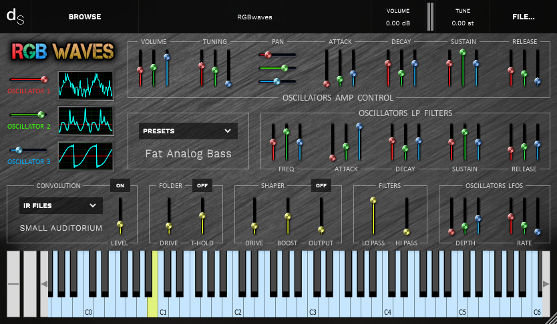Click the SMALL AUDITORIUM impulse name

coord(61,228)
